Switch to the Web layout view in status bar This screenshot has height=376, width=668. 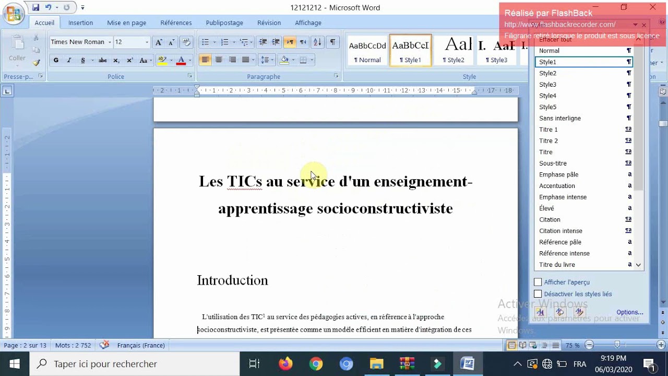point(533,345)
